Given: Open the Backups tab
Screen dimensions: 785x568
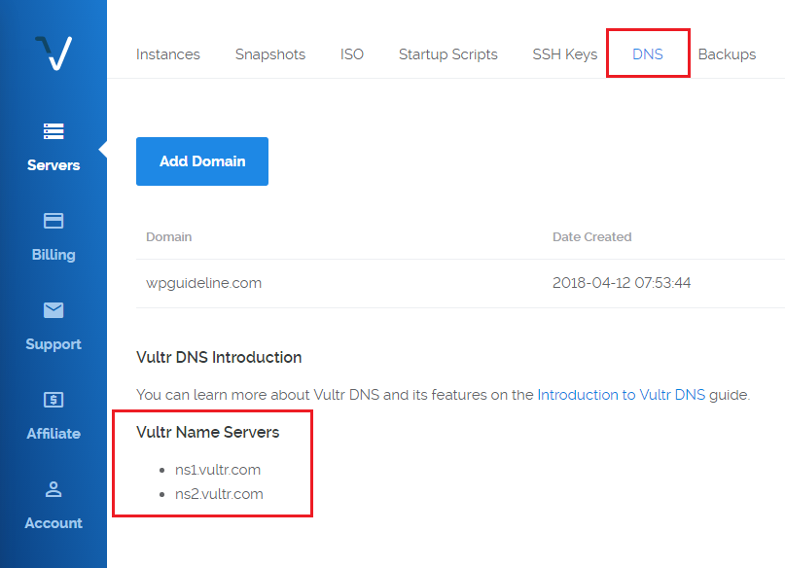Looking at the screenshot, I should click(x=727, y=54).
